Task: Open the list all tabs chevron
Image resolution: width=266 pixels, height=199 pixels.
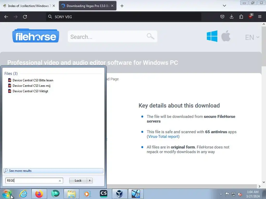Action: (224, 6)
